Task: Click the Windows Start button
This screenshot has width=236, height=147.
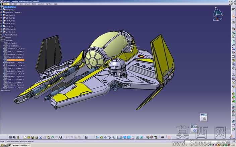Action: pos(4,145)
